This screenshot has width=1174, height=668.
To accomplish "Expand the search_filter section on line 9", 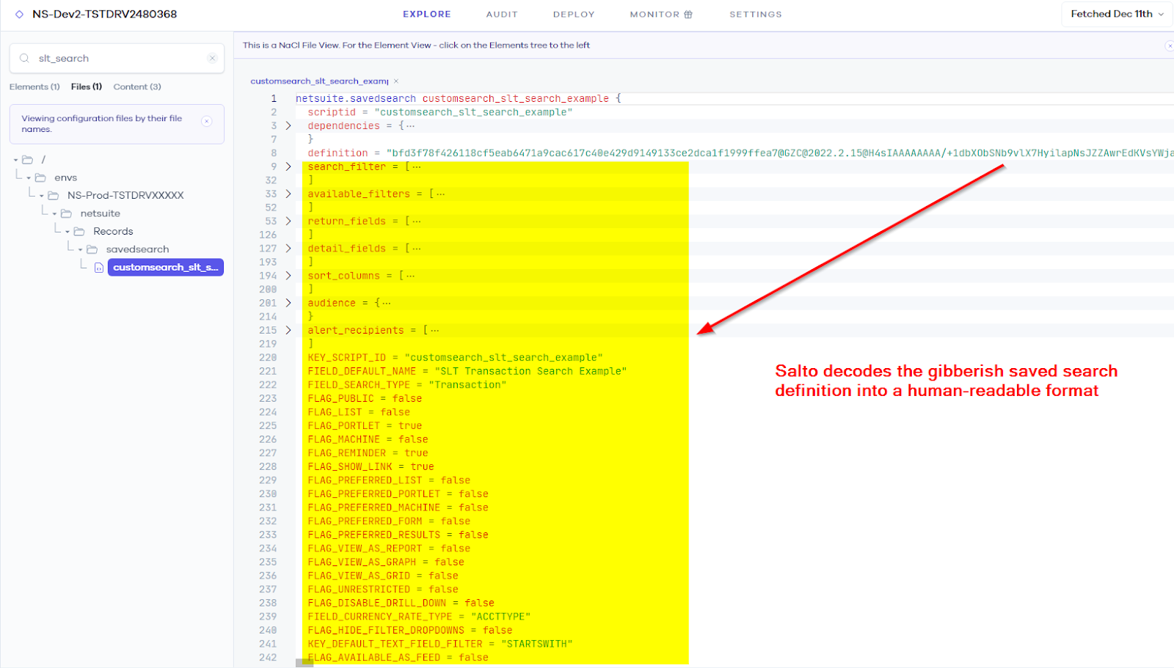I will (x=288, y=166).
